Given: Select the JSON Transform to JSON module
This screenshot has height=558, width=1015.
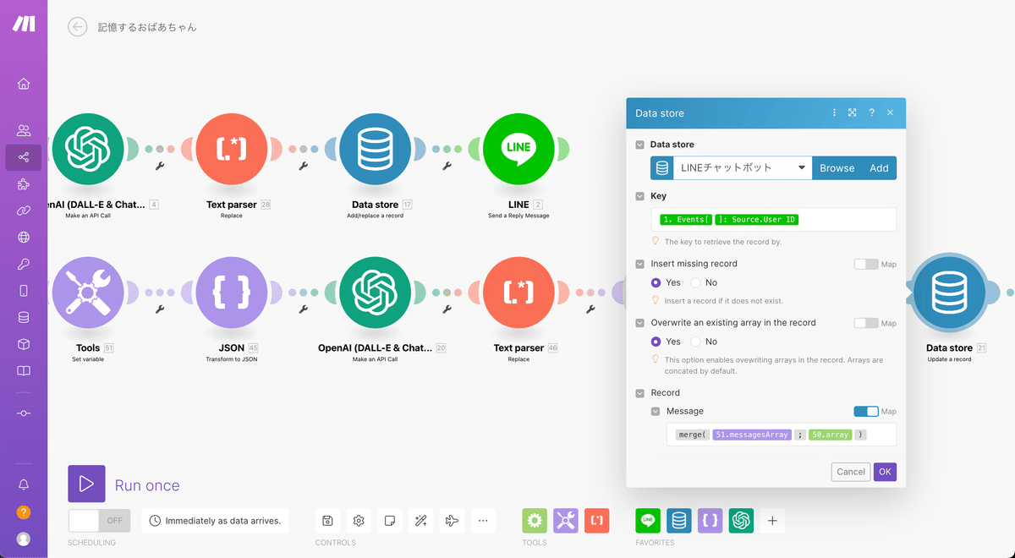Looking at the screenshot, I should click(x=232, y=293).
